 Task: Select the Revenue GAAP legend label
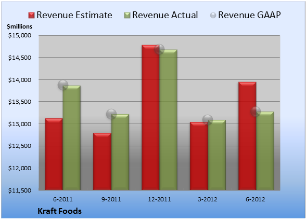tap(249, 15)
